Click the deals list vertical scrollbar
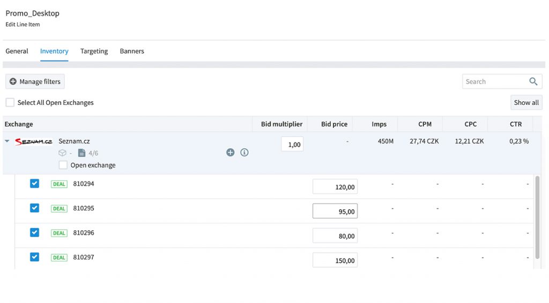Screen dimensions: 549x303 (537, 217)
